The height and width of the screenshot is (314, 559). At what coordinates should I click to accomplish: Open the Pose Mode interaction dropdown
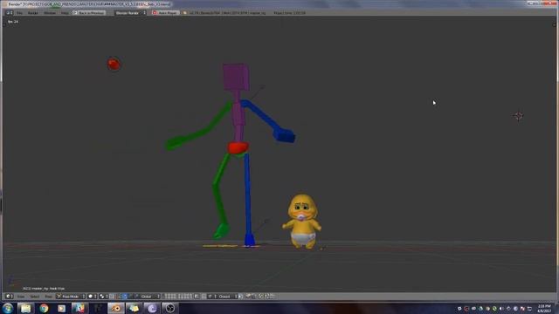(x=71, y=297)
